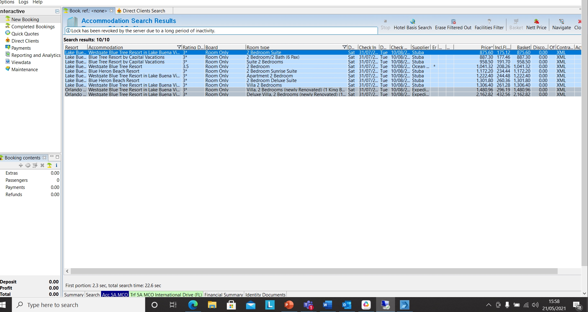Viewport: 588px width, 312px height.
Task: Open Outlook from the taskbar
Action: (x=347, y=305)
